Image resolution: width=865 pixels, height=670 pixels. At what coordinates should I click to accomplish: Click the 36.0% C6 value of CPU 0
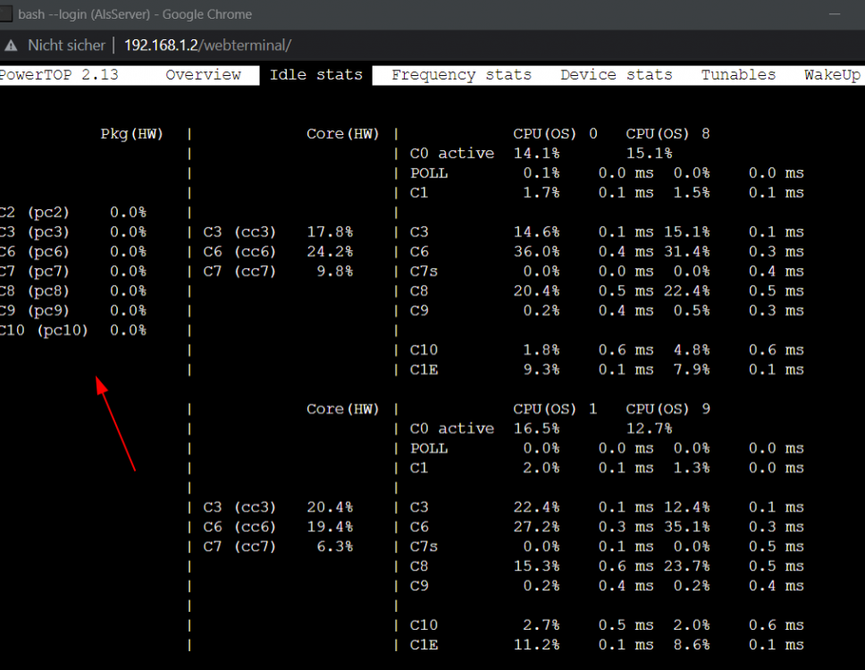coord(536,252)
